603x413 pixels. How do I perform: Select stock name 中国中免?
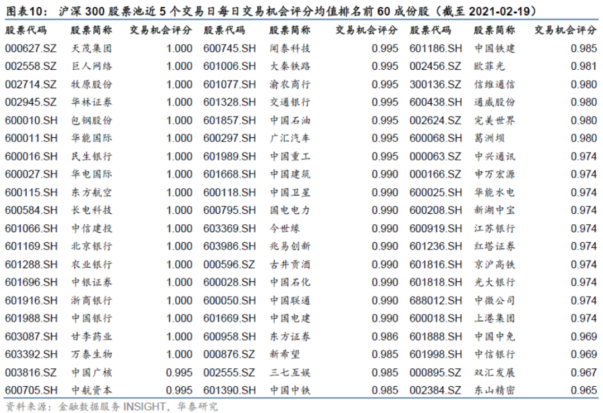tap(495, 337)
